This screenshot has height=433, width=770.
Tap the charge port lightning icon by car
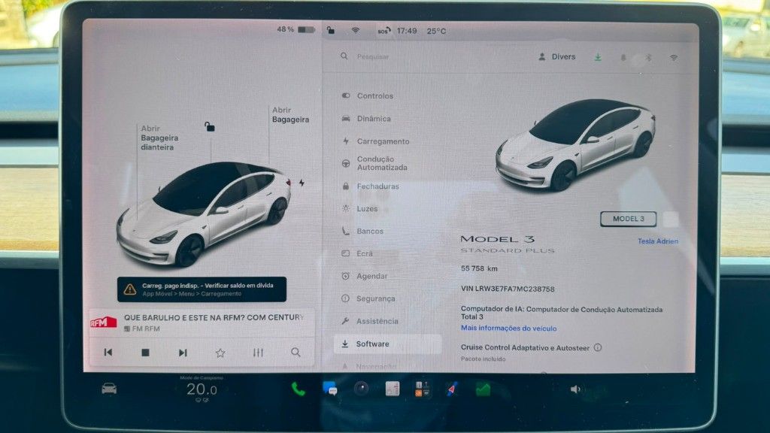pyautogui.click(x=302, y=183)
